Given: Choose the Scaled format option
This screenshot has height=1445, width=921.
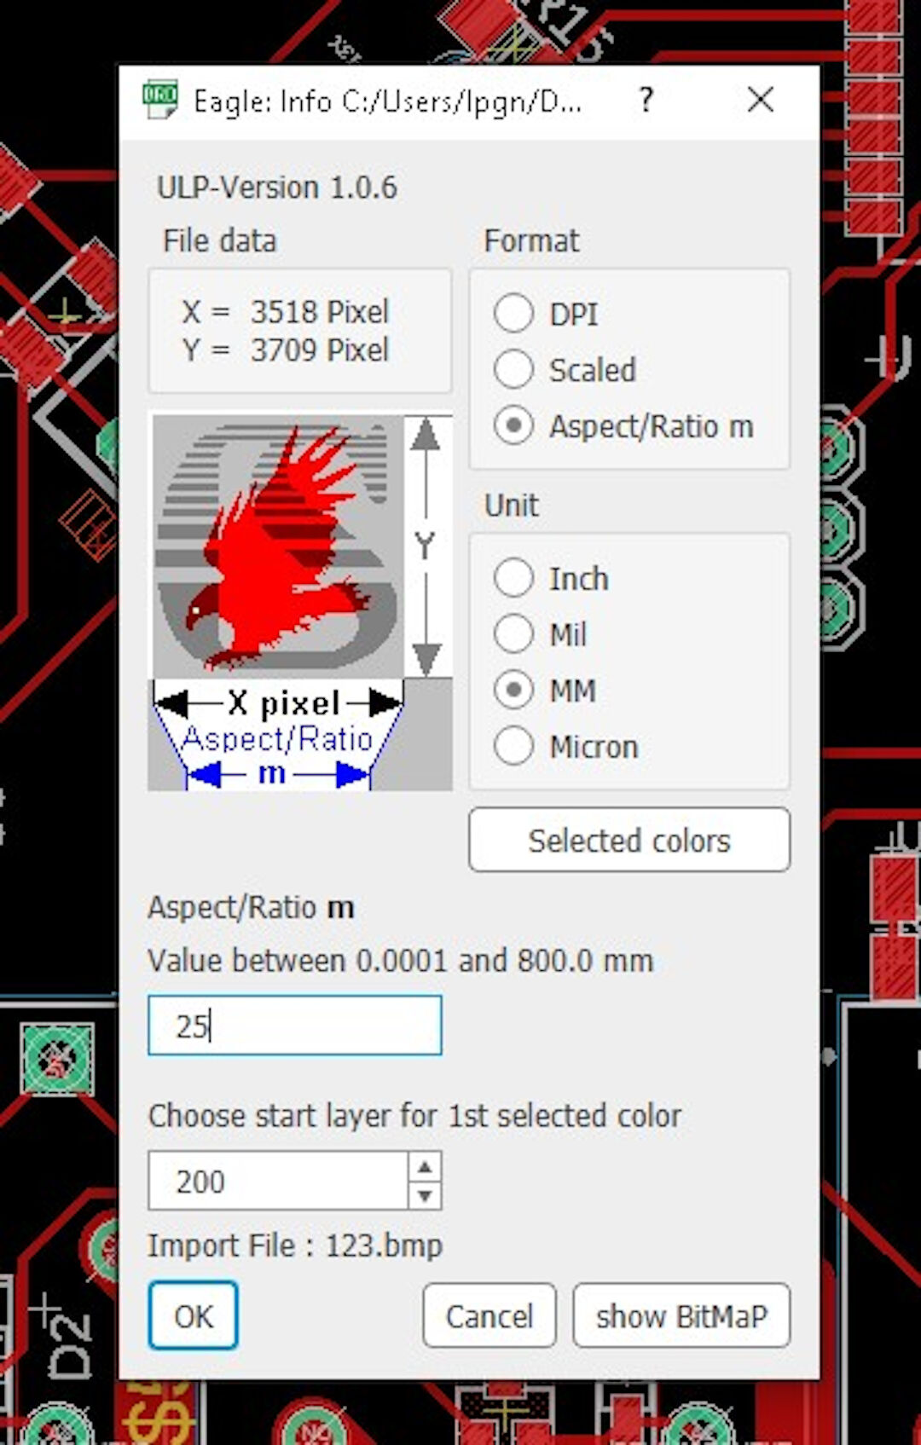Looking at the screenshot, I should coord(514,369).
